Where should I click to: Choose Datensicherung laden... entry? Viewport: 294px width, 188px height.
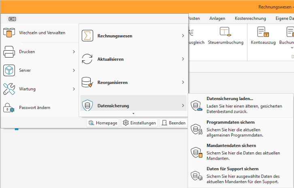230,98
